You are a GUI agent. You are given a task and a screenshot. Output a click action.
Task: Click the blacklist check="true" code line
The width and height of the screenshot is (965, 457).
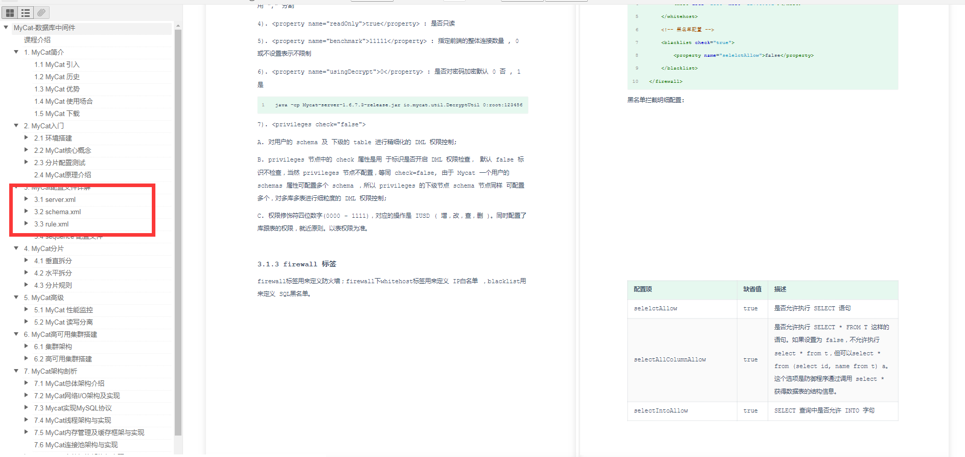698,42
